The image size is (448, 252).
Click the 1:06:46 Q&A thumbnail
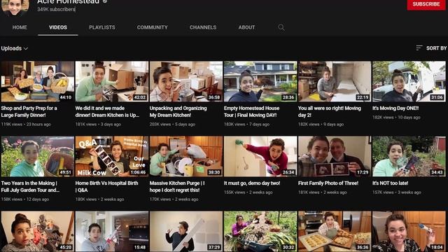coord(112,156)
